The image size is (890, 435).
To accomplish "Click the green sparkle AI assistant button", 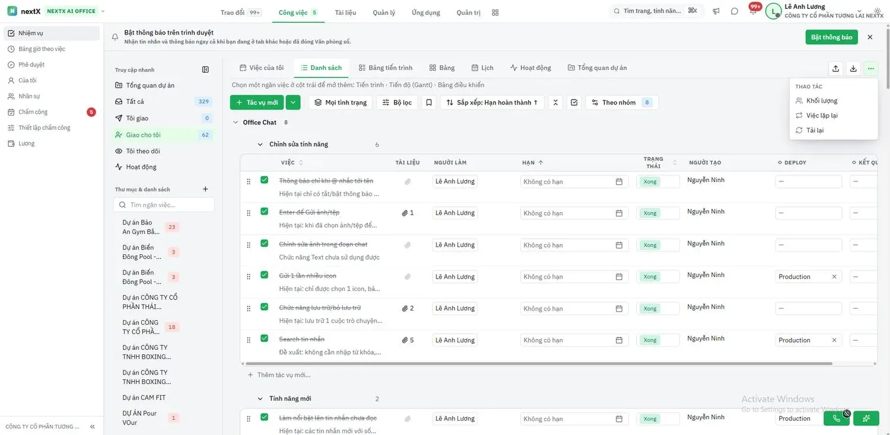I will click(866, 418).
